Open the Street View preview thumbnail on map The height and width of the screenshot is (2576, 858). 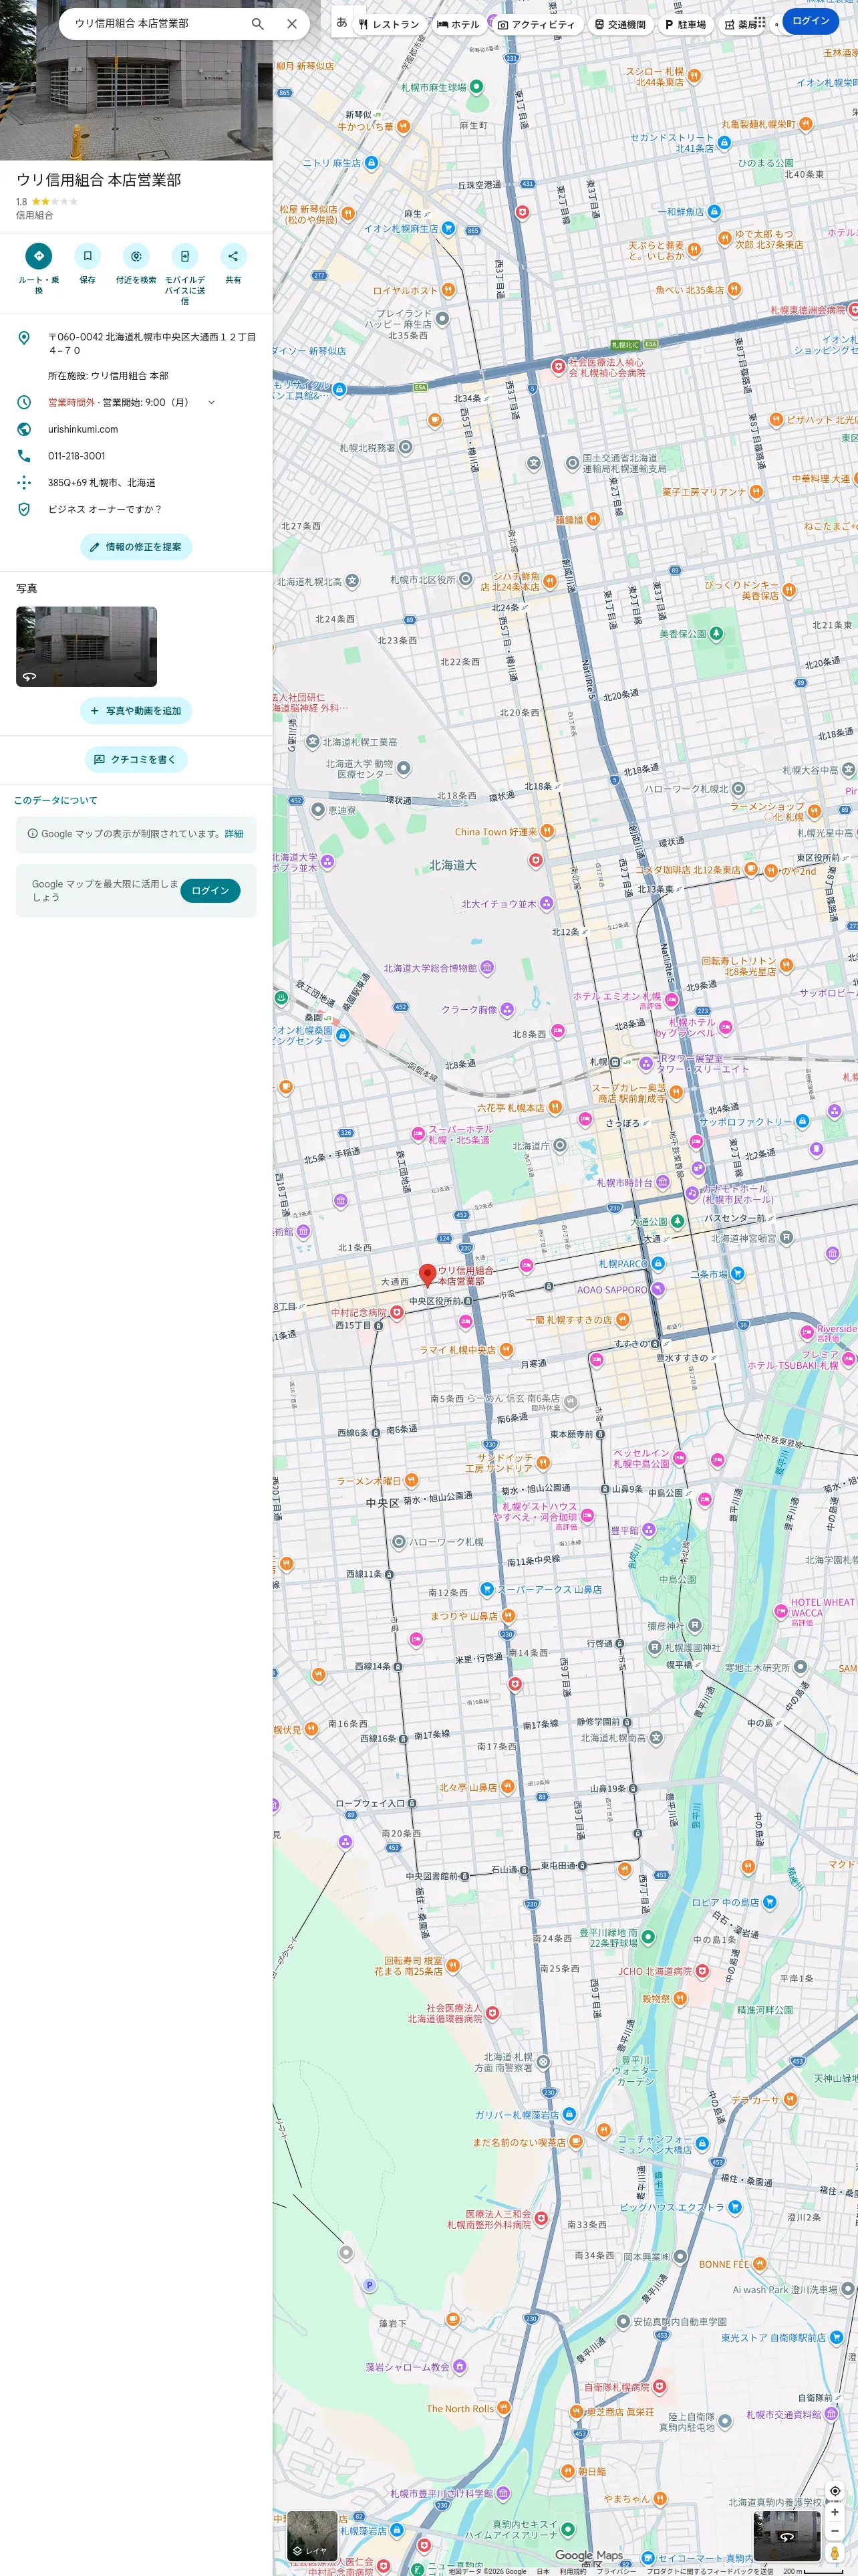[787, 2536]
